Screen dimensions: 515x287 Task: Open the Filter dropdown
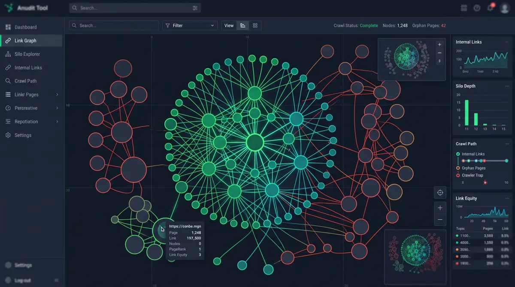point(190,26)
